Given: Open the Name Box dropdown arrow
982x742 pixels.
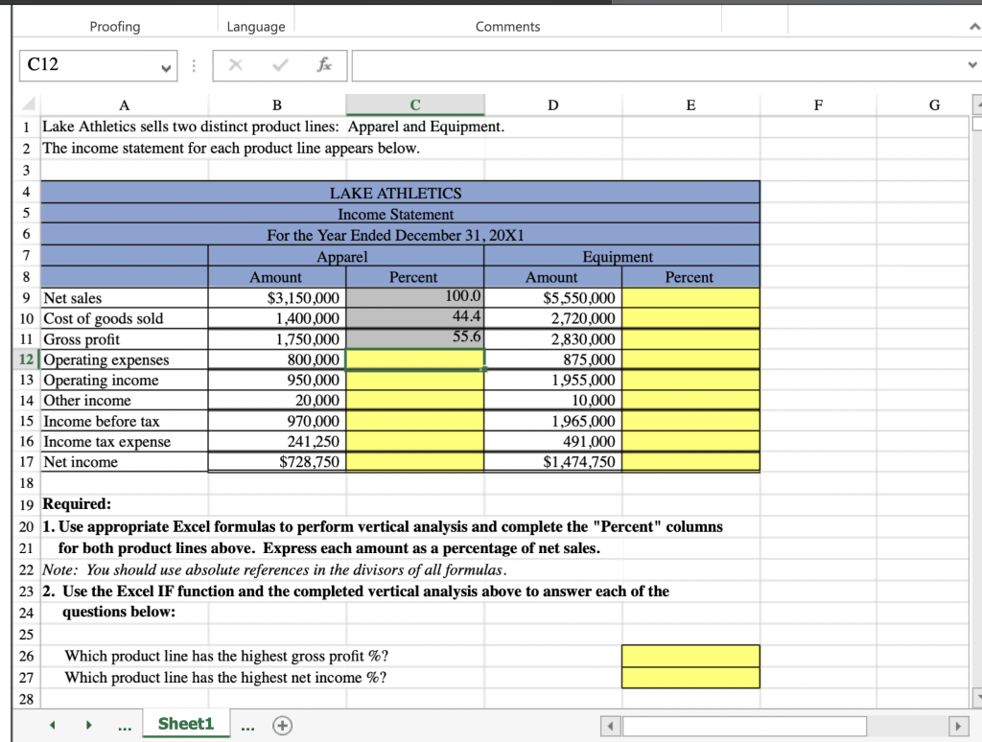Looking at the screenshot, I should click(x=166, y=68).
